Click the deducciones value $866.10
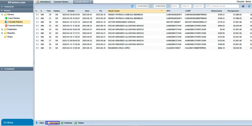Screen dimensions: 252x126 point(221,48)
